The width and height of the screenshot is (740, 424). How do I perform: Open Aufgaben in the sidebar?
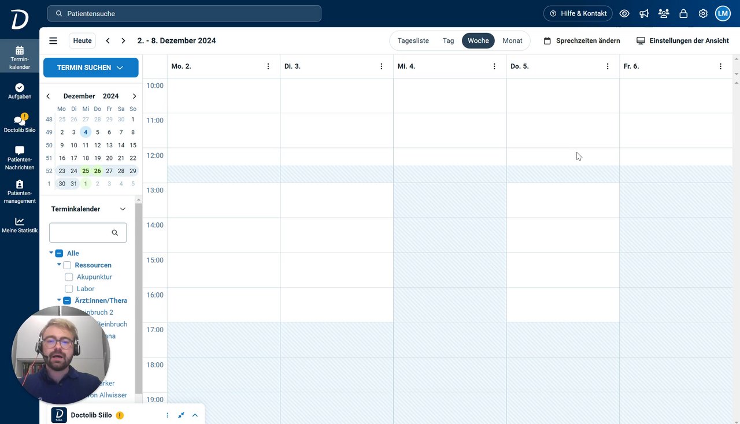click(x=20, y=91)
